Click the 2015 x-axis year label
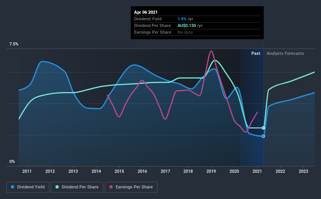The image size is (321, 199). click(x=119, y=171)
